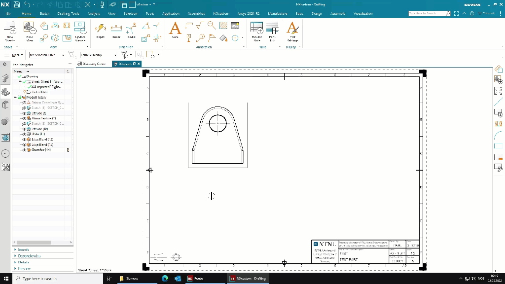This screenshot has width=505, height=284.
Task: Switch to the Drafting Tools ribbon tab
Action: [x=68, y=14]
